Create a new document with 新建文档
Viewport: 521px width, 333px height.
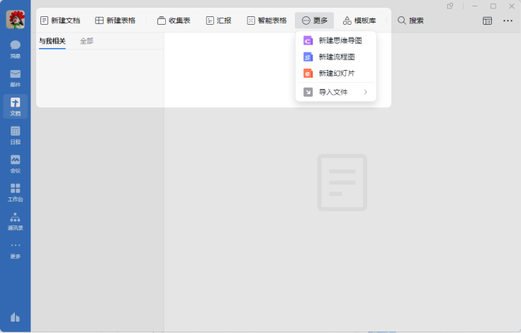[x=60, y=21]
